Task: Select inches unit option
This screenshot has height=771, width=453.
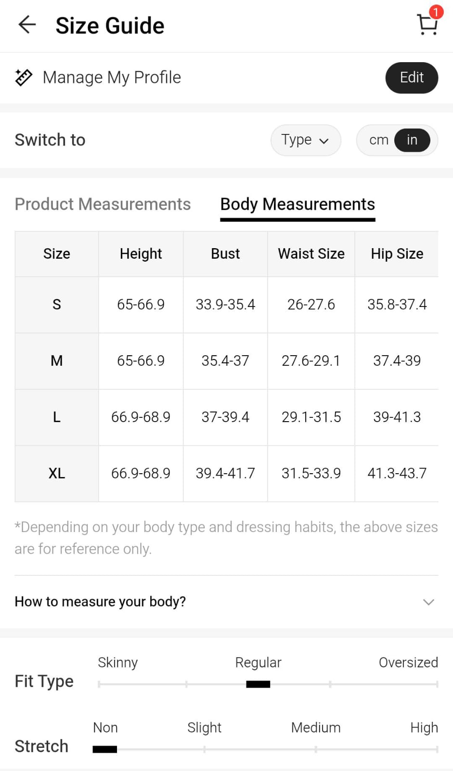Action: click(412, 140)
